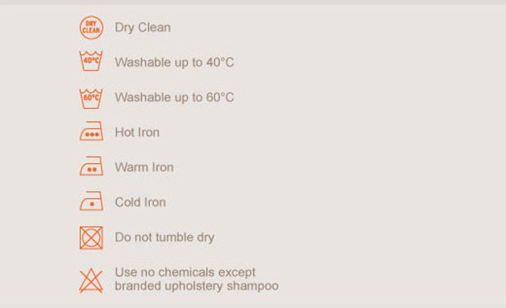
Task: Select the 40°C wash tub icon
Action: click(91, 60)
